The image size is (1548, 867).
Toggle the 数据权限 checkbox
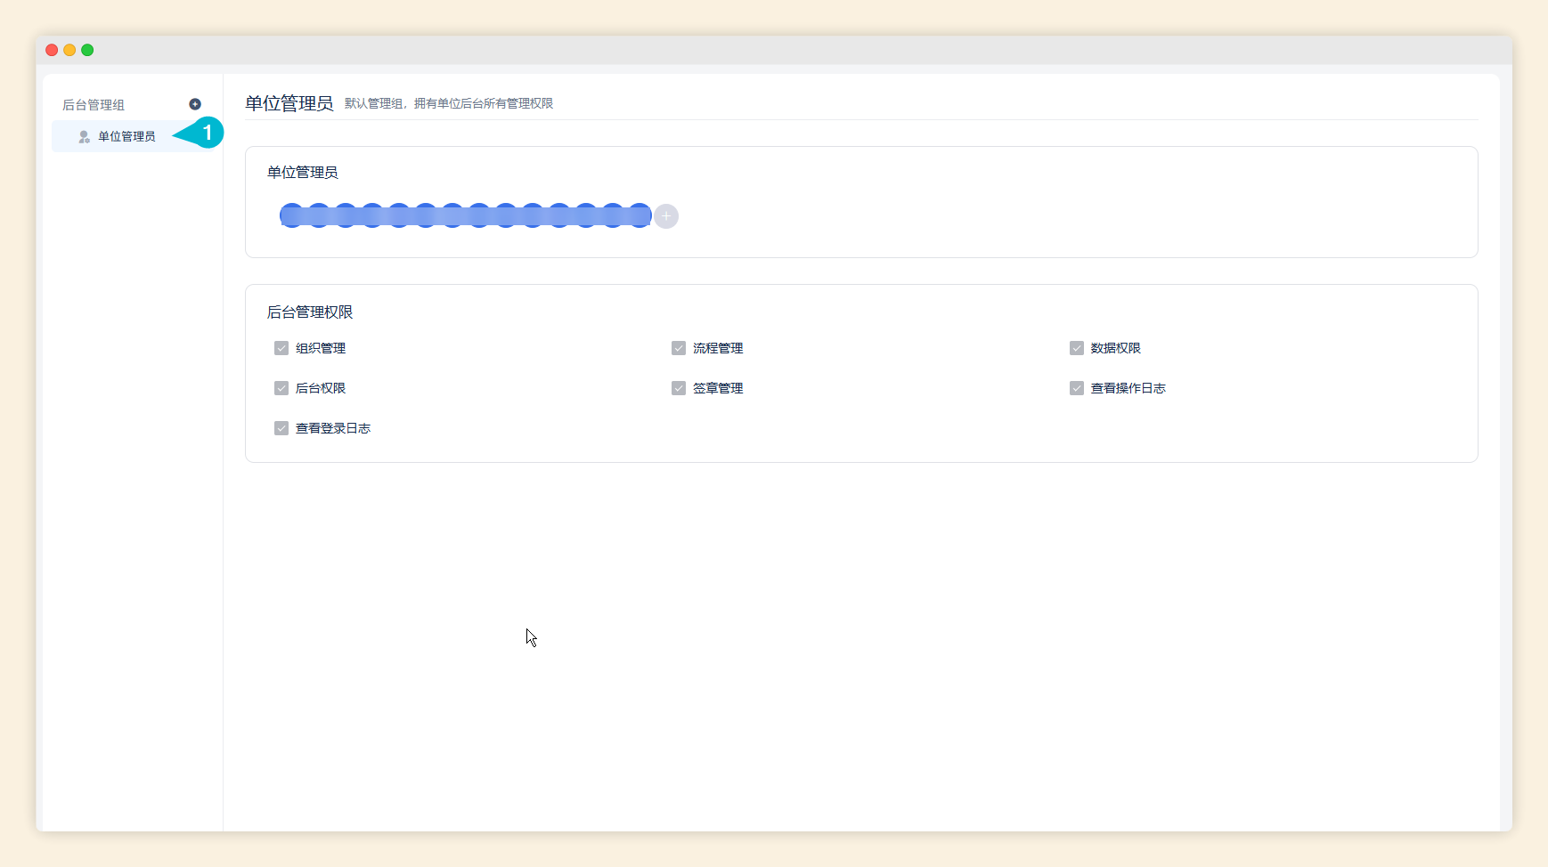click(1077, 348)
